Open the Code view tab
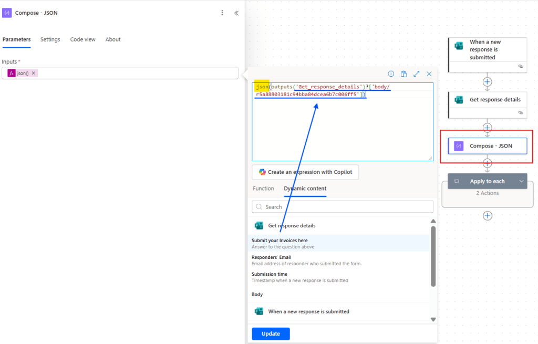538x344 pixels. pos(82,39)
